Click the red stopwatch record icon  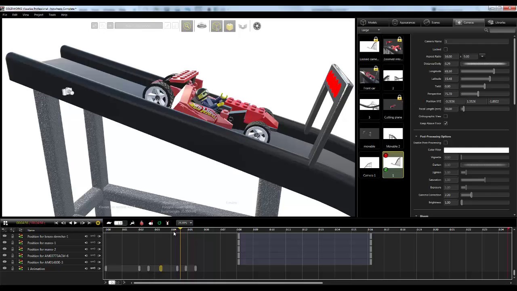point(141,223)
